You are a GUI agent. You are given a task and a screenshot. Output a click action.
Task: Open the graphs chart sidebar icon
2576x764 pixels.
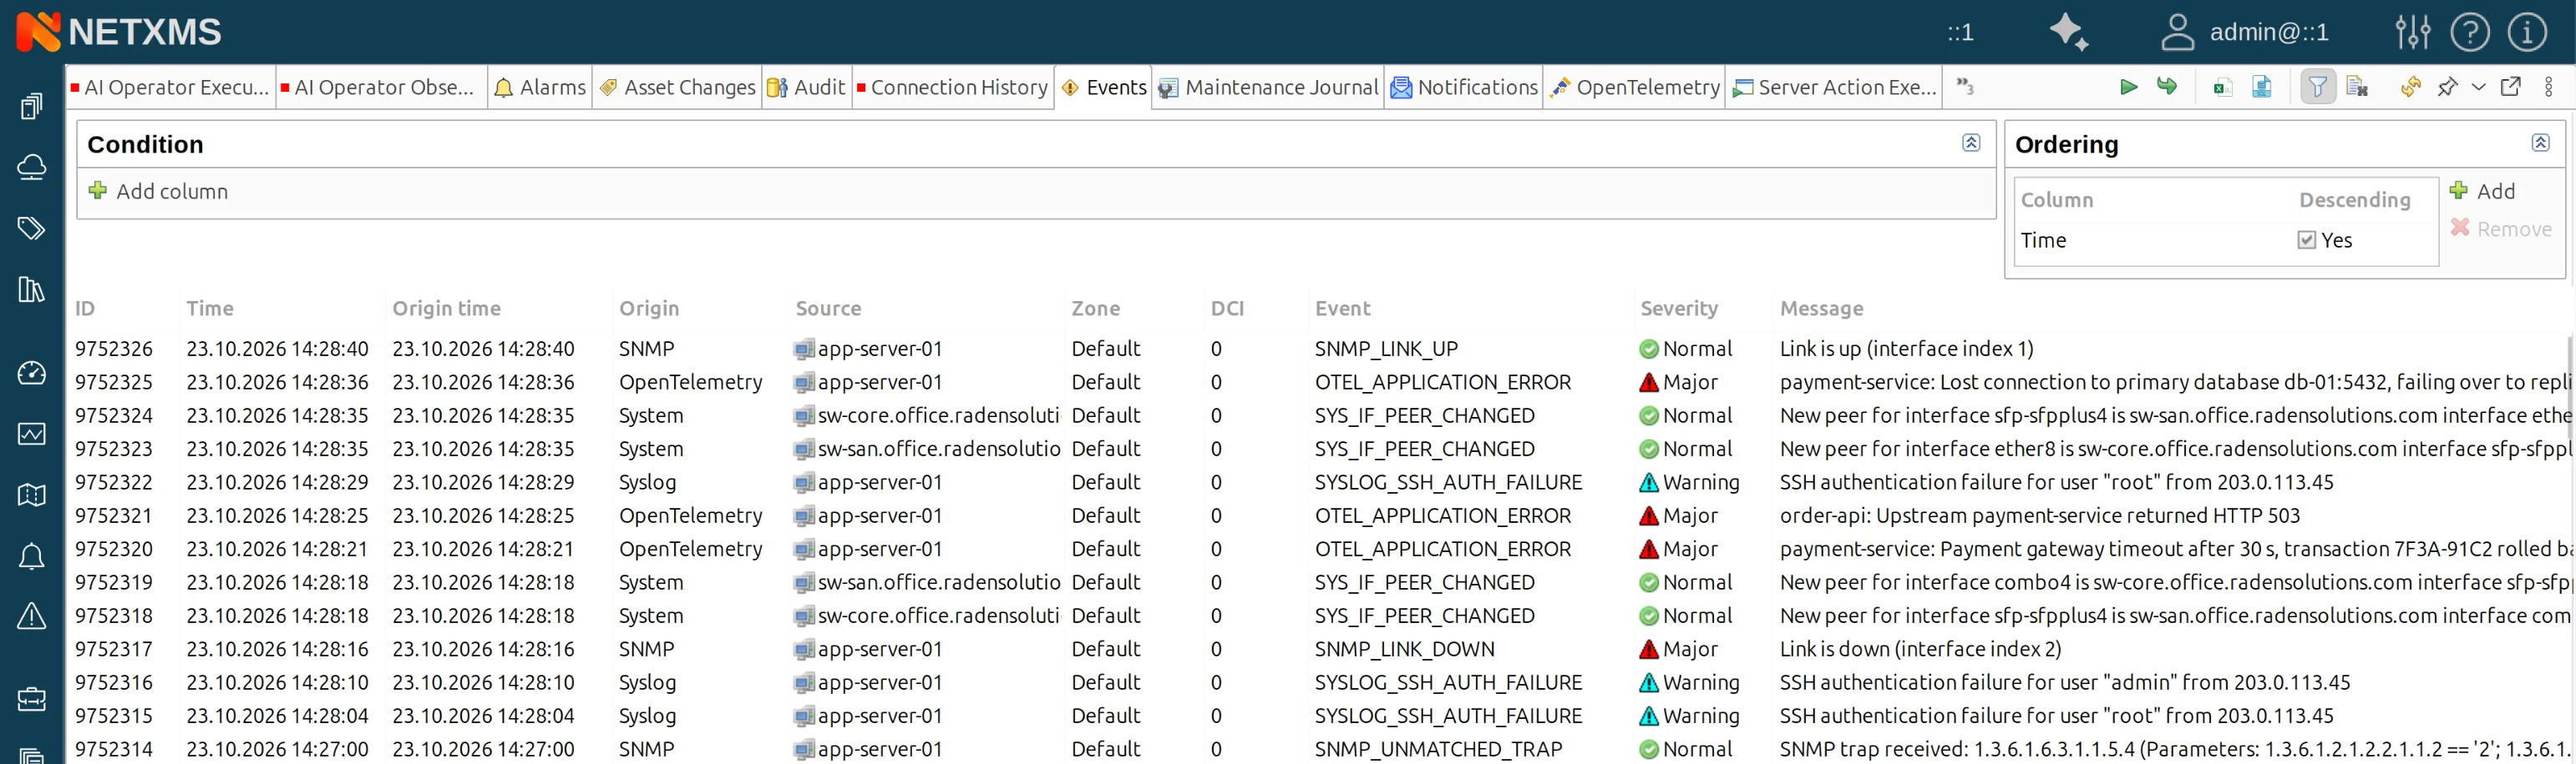(32, 434)
